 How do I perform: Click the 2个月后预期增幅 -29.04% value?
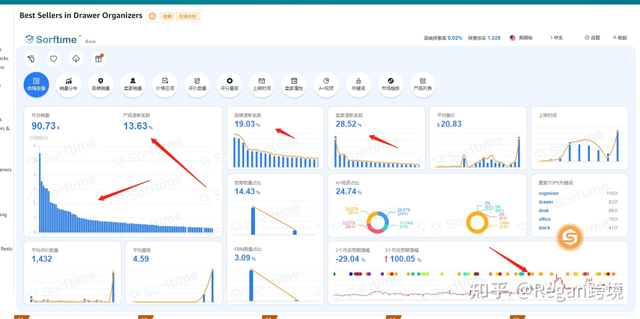click(x=351, y=259)
